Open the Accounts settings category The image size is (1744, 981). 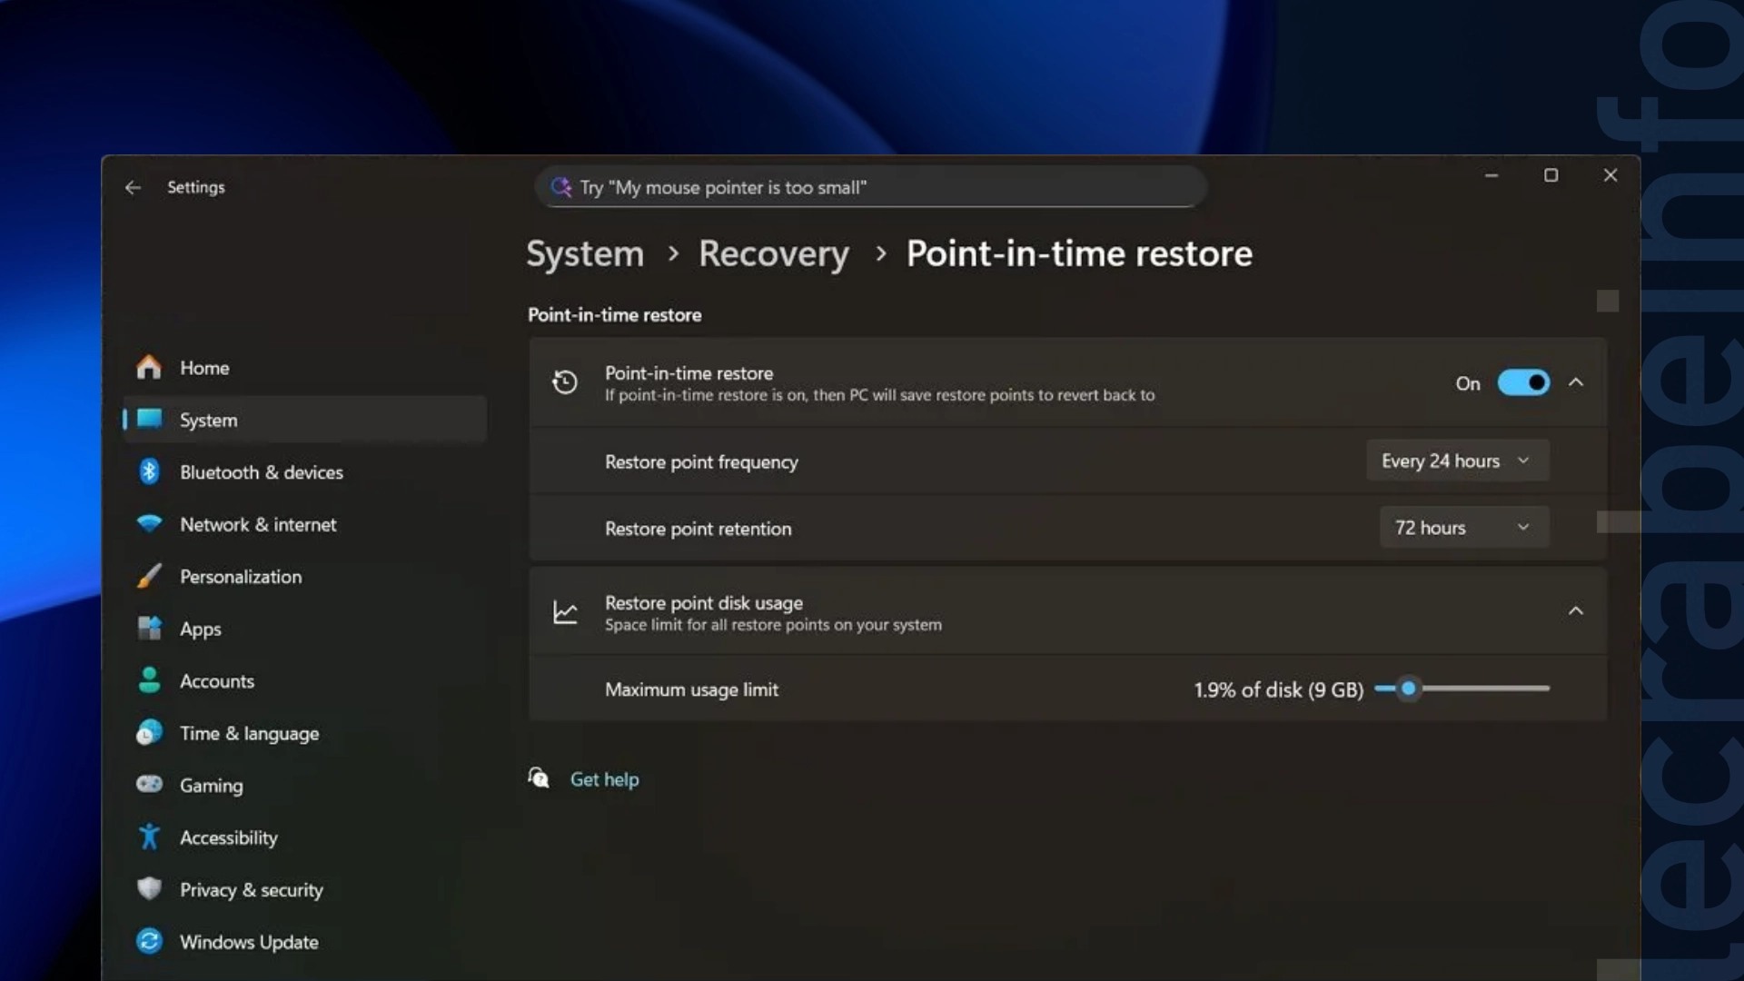(216, 680)
